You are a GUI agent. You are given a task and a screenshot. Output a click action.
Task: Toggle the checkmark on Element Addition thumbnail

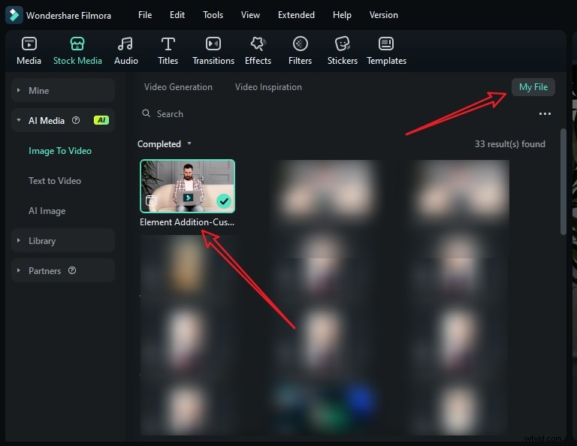[x=223, y=200]
